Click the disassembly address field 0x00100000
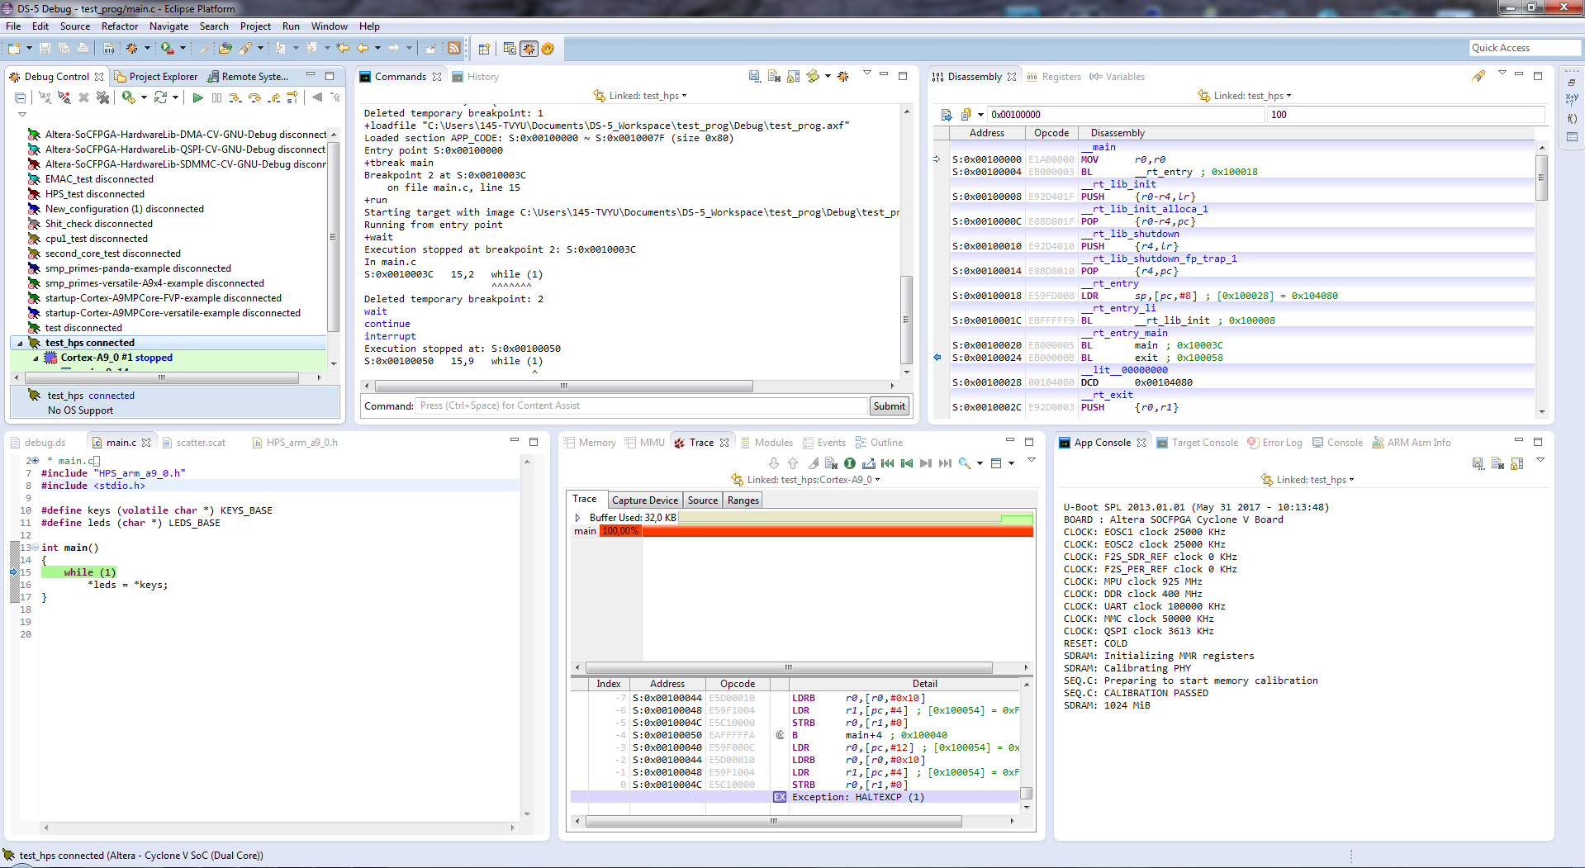 (x=1125, y=115)
